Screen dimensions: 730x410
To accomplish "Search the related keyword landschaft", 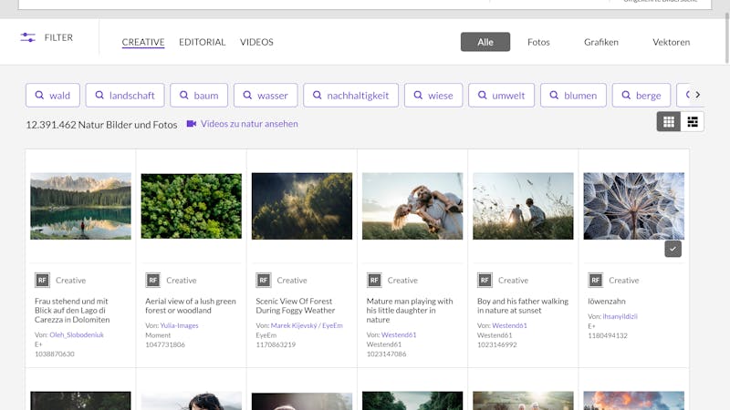I will pyautogui.click(x=125, y=96).
